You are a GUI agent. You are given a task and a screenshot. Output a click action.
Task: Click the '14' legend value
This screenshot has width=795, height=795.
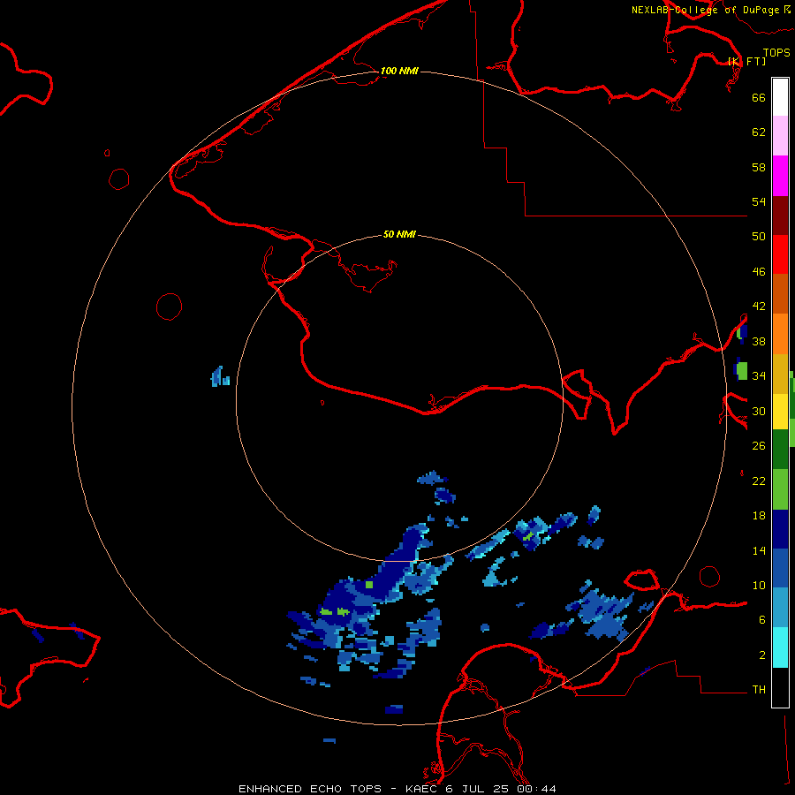(759, 550)
